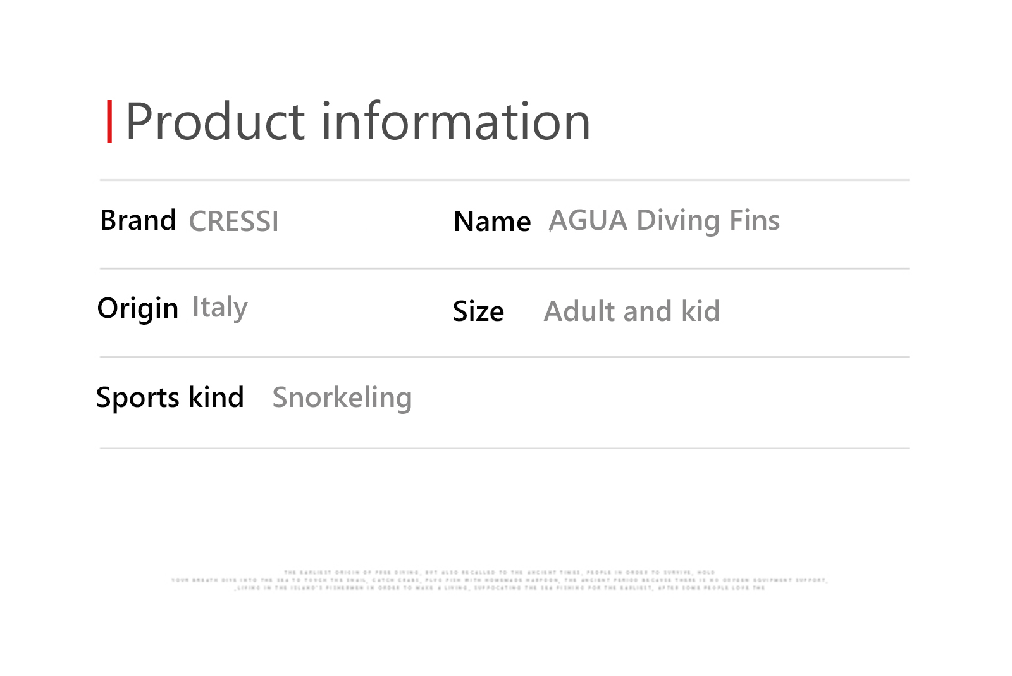This screenshot has width=1012, height=676.
Task: Click AGUA Diving Fins text
Action: (664, 221)
